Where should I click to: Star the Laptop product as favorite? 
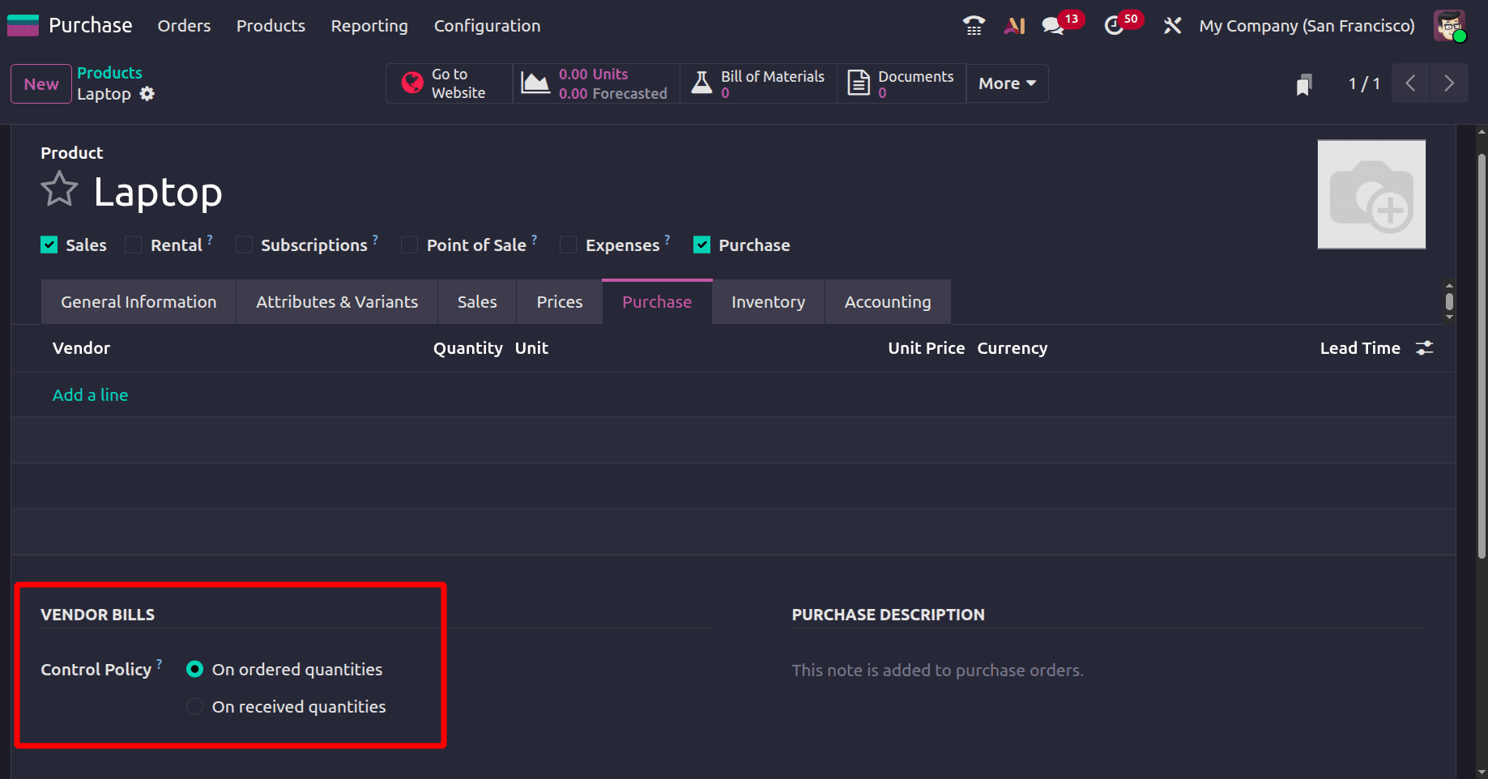58,188
